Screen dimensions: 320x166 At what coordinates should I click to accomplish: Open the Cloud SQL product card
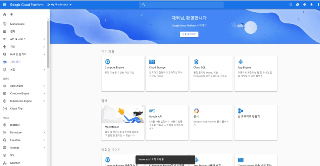click(x=211, y=74)
